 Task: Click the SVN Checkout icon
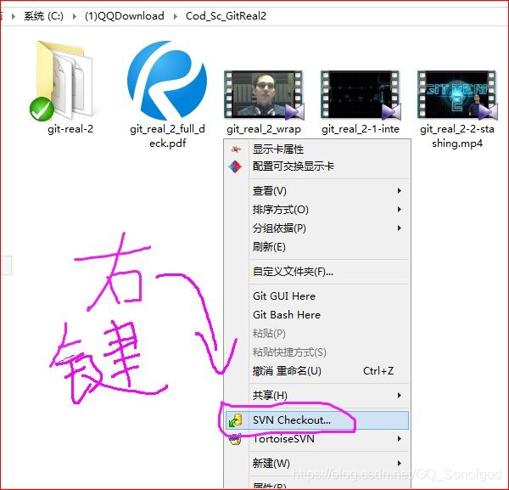tap(235, 420)
